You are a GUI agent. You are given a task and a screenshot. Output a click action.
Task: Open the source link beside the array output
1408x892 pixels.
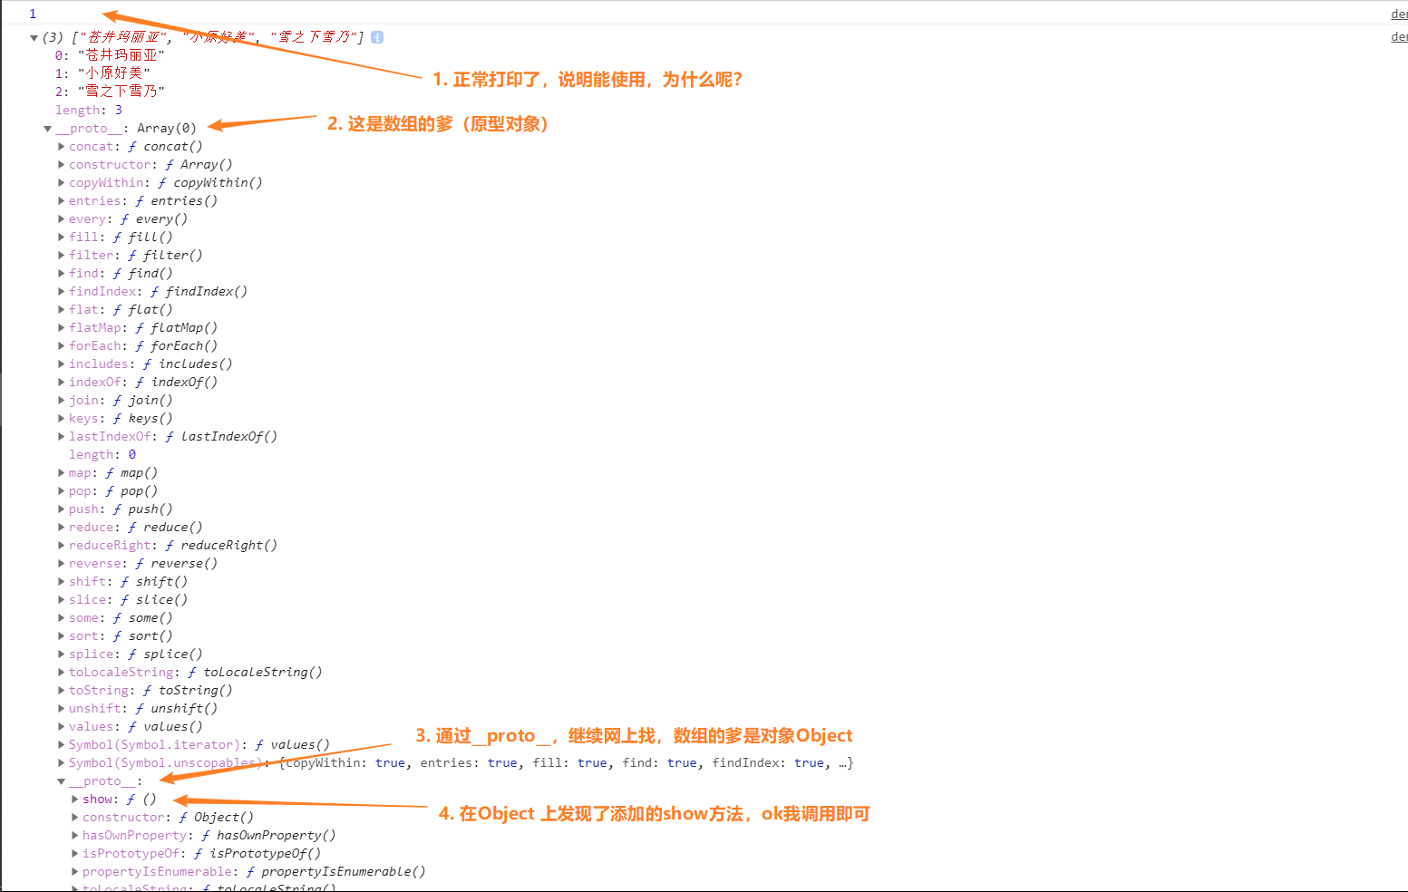(1399, 37)
